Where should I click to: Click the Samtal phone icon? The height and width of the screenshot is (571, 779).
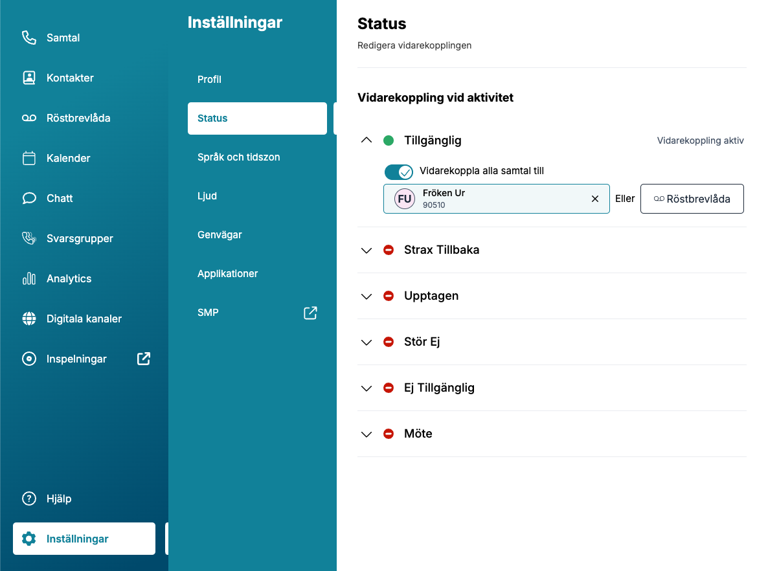(x=29, y=38)
